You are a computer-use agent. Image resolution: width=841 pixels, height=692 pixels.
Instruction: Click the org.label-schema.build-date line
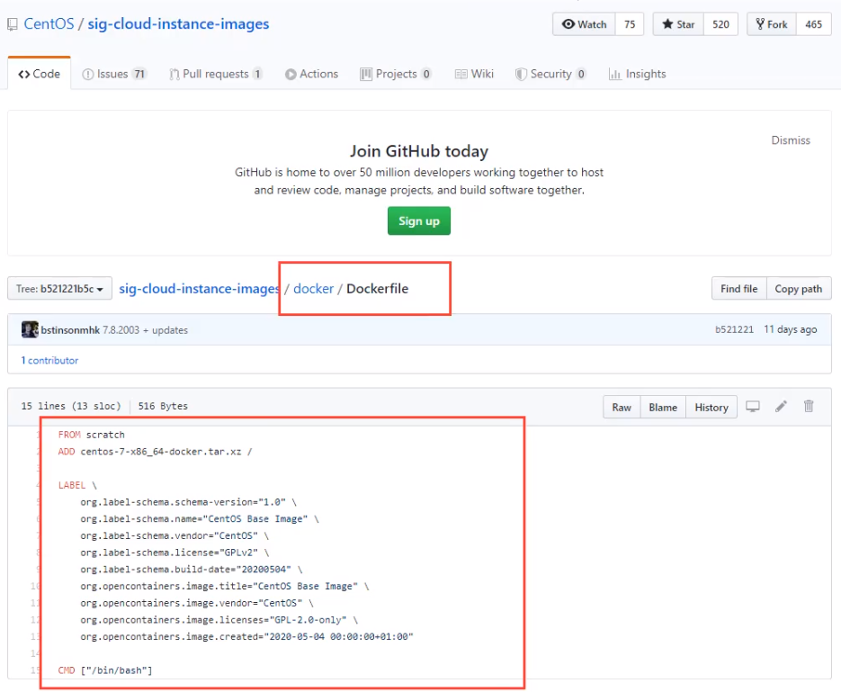192,569
